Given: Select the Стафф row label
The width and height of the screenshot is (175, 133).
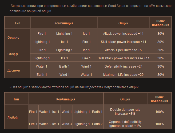Looking at the screenshot, I should point(13,54).
